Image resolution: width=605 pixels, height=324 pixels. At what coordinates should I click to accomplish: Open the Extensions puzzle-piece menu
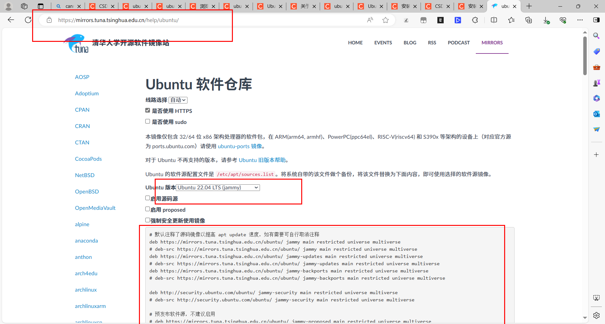475,20
